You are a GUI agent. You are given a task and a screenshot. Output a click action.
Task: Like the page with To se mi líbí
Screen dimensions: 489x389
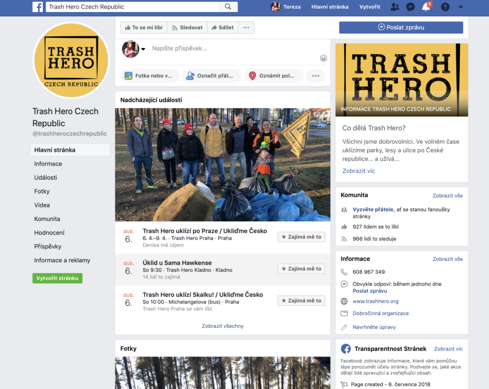(144, 27)
